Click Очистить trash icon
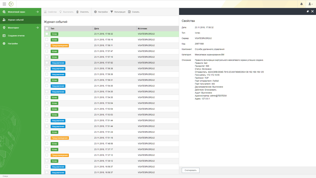Image resolution: width=316 pixels, height=178 pixels. pos(77,12)
